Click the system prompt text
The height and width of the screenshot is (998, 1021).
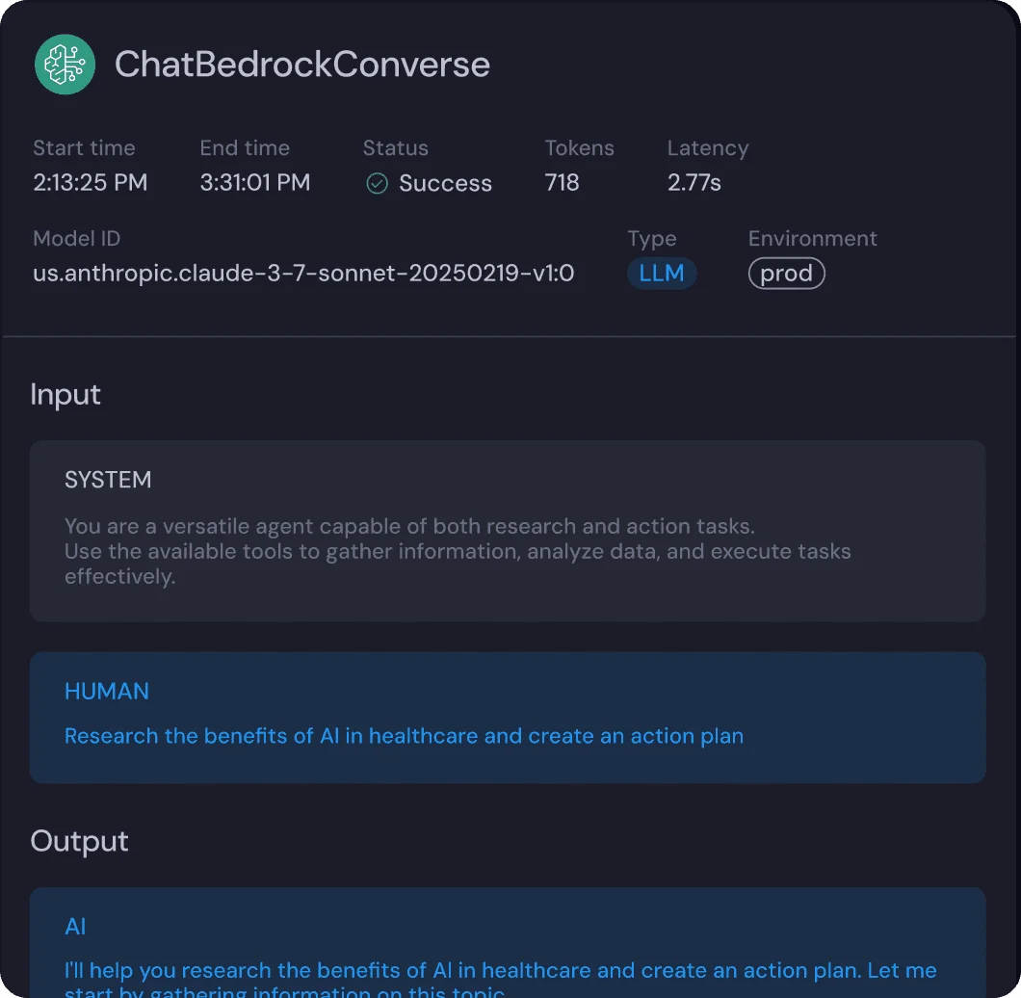(457, 551)
